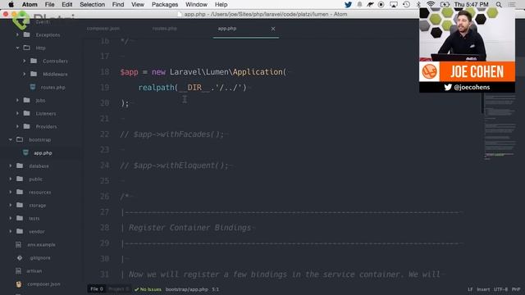This screenshot has width=525, height=295.
Task: Open the .env.example file
Action: (x=42, y=245)
